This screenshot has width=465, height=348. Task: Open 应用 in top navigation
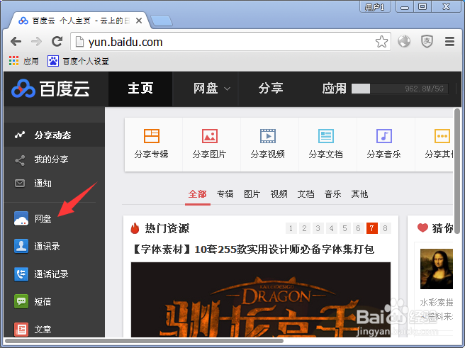[335, 89]
